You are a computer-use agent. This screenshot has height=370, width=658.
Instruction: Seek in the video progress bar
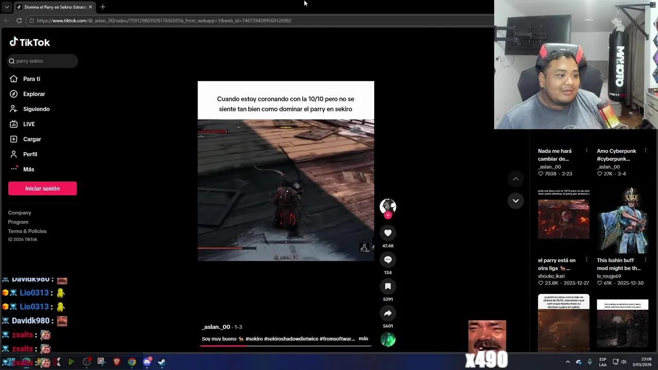(286, 346)
